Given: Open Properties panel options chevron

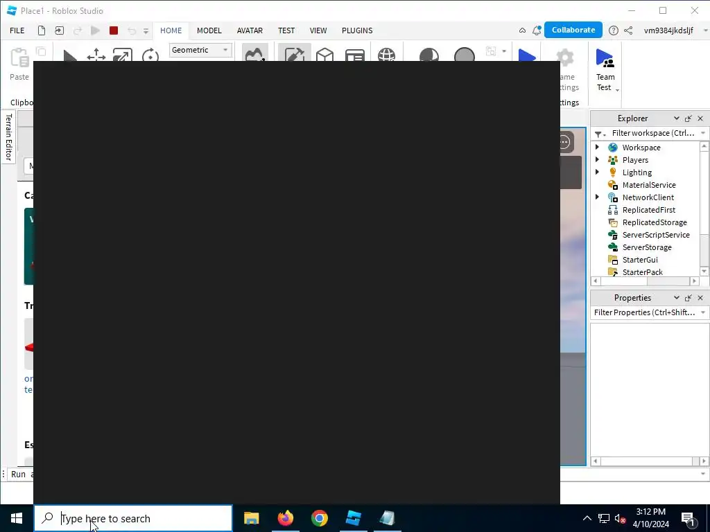Looking at the screenshot, I should (676, 297).
